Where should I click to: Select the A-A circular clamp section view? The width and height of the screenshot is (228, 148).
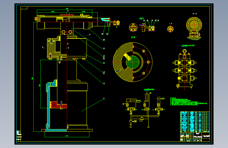(194, 28)
